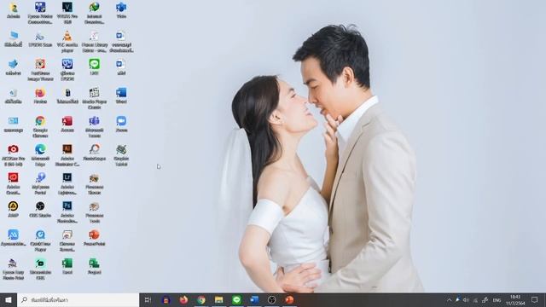Image resolution: width=546 pixels, height=307 pixels.
Task: Select FastStone Image Viewer desktop icon
Action: tap(40, 70)
